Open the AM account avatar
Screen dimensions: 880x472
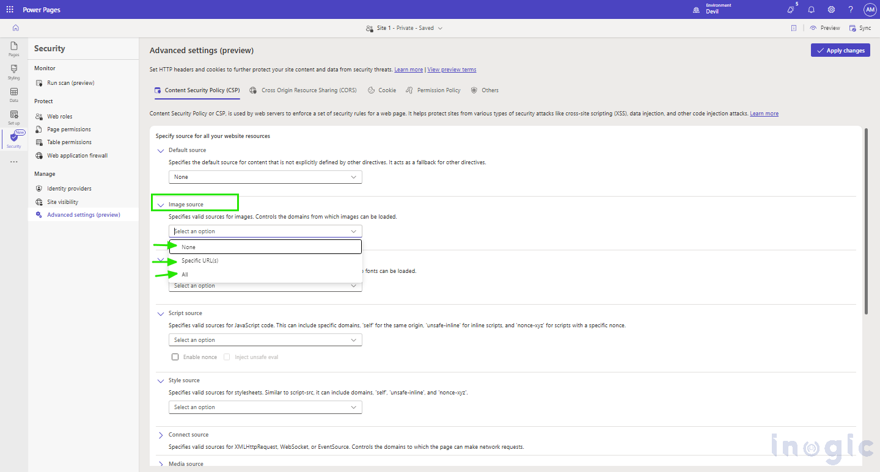point(870,10)
